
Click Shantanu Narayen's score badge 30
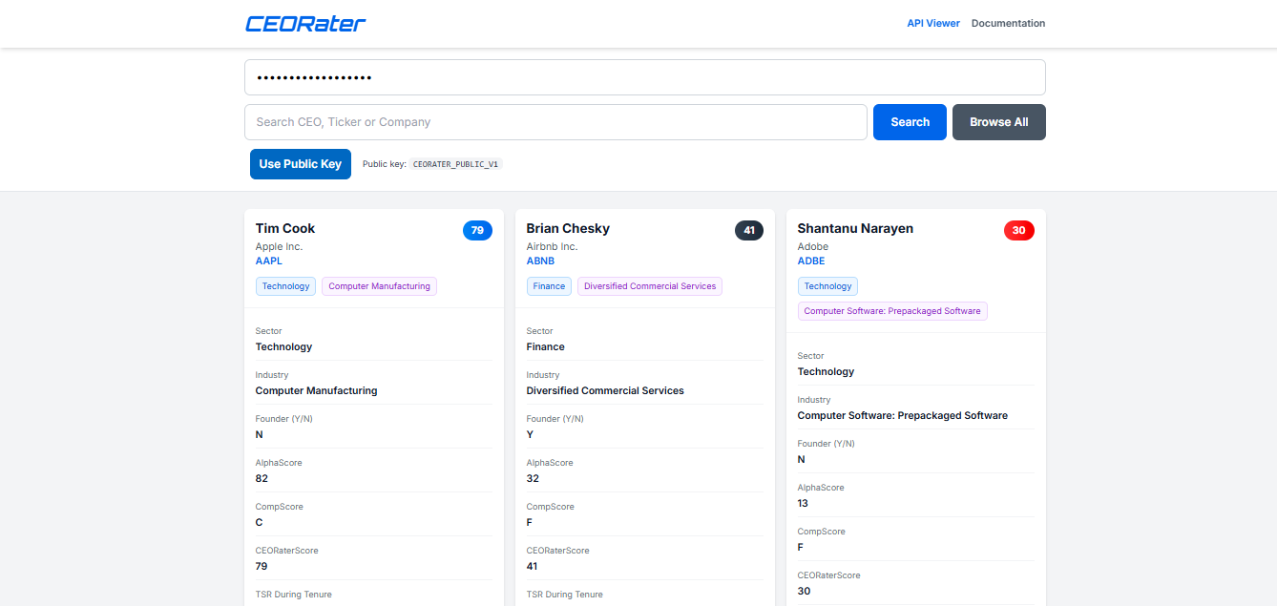click(x=1019, y=230)
